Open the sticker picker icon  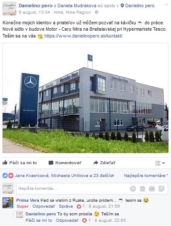pyautogui.click(x=161, y=188)
